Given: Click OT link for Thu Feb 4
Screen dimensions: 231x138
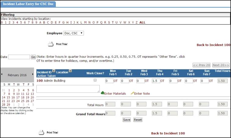Looking at the screenshot, I should (x=162, y=81).
